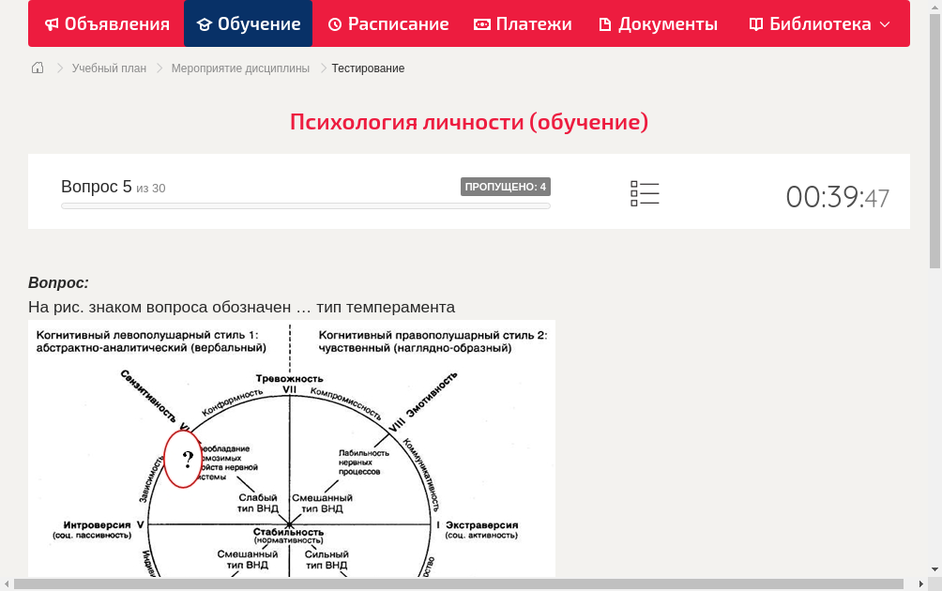
Task: Switch to the Обучение menu item
Action: pyautogui.click(x=248, y=23)
